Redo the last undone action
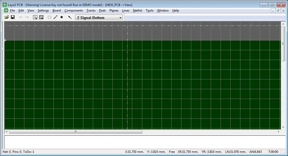 pyautogui.click(x=27, y=17)
